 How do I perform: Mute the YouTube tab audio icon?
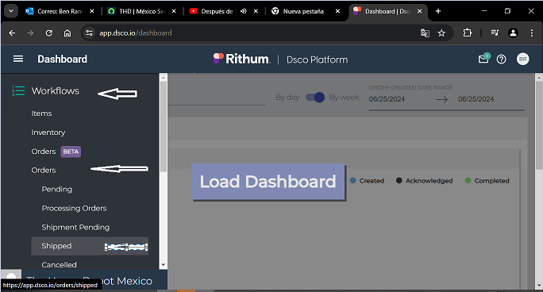point(244,11)
